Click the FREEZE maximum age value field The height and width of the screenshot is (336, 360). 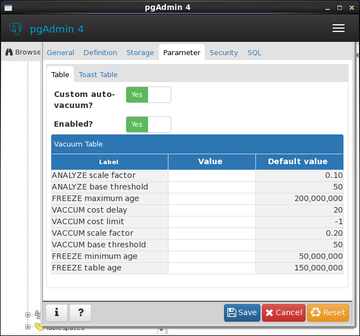click(212, 199)
